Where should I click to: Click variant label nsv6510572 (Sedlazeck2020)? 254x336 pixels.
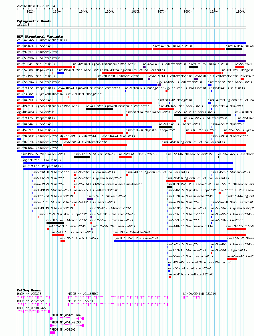230,82
